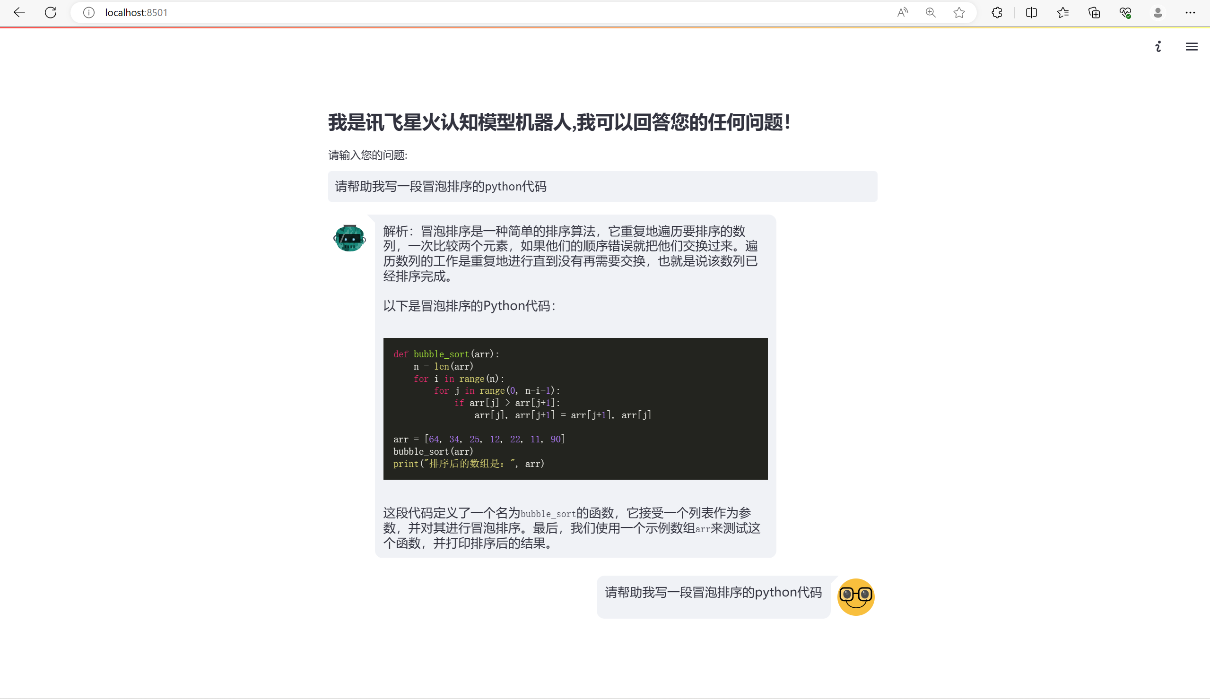Click the info icon near the app menu
Screen dimensions: 1210x699
point(1158,47)
